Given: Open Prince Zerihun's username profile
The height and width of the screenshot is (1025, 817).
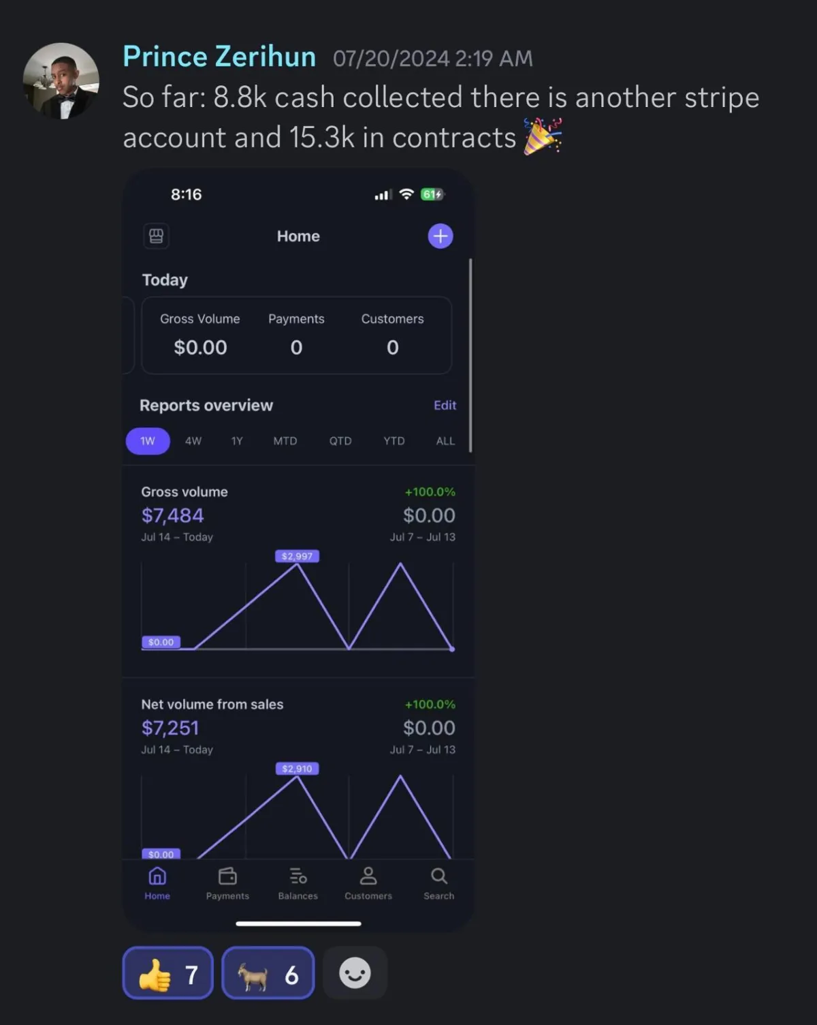Looking at the screenshot, I should tap(219, 57).
